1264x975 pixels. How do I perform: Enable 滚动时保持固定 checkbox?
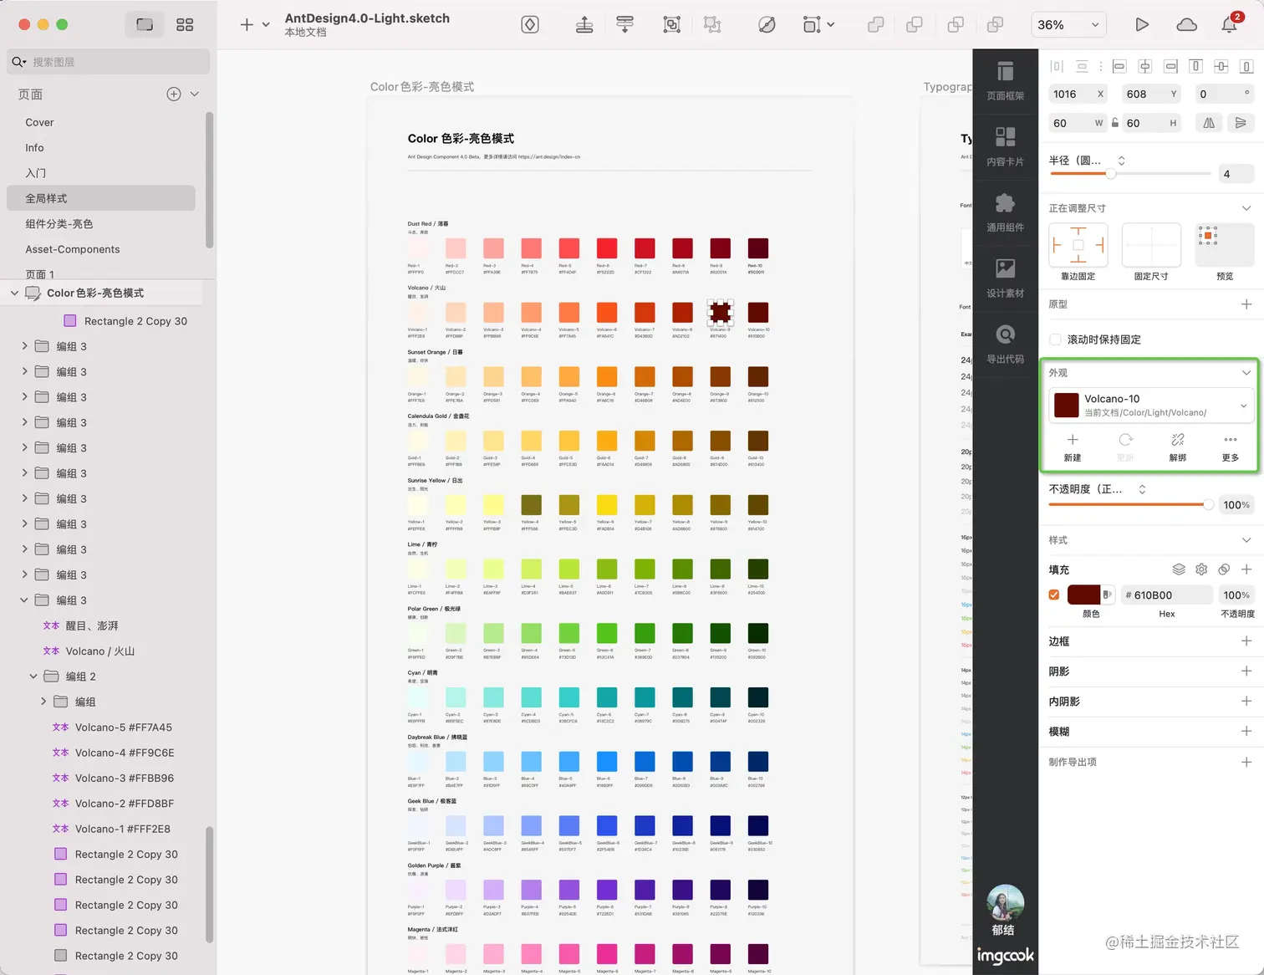1055,339
